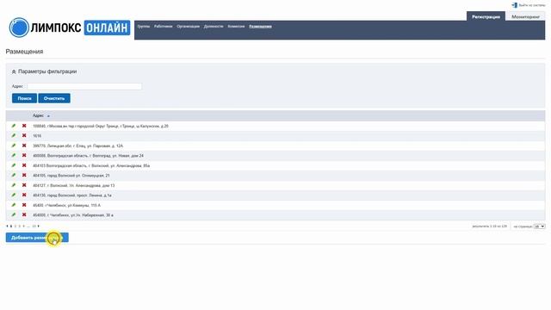
Task: Edit the Волжский, Оломоуцкая 21 row
Action: [x=14, y=175]
